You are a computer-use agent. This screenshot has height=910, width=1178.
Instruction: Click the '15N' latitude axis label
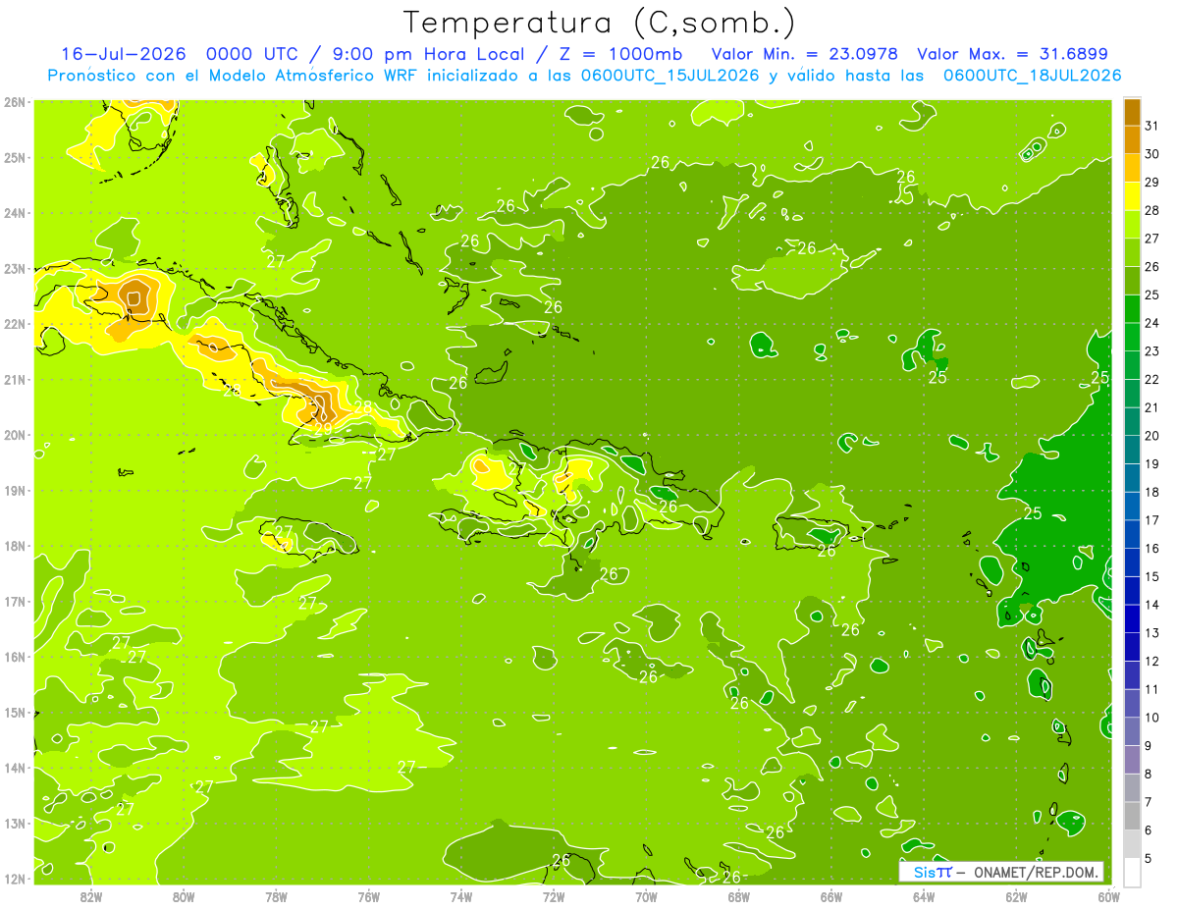point(14,713)
